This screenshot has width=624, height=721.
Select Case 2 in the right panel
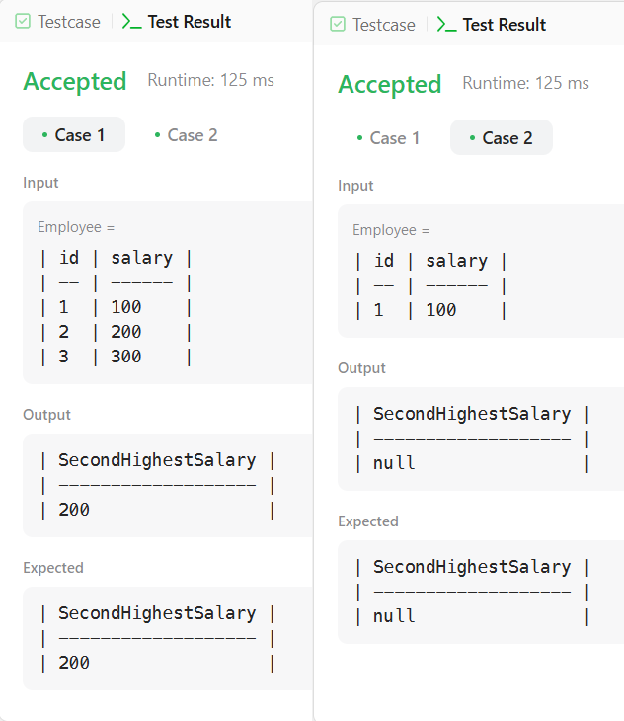pos(501,138)
